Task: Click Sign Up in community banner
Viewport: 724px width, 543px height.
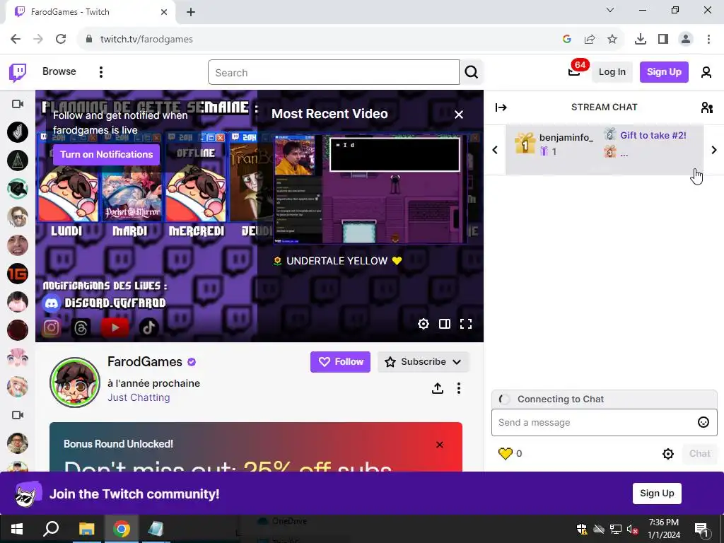Action: click(x=657, y=494)
